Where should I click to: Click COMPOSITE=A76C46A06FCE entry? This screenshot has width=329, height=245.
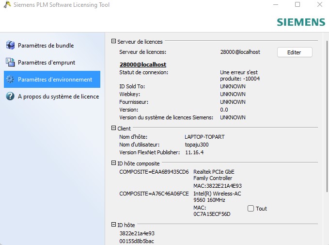[154, 194]
